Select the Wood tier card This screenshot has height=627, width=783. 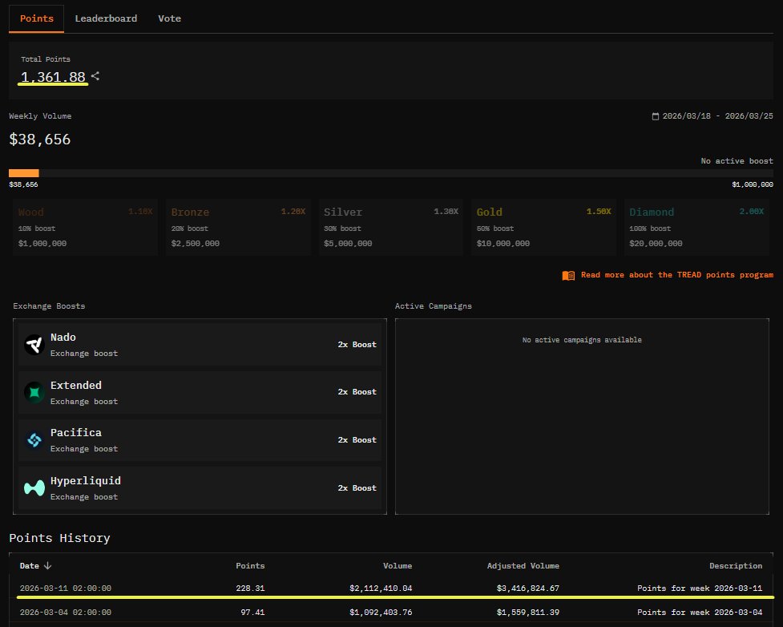[86, 228]
